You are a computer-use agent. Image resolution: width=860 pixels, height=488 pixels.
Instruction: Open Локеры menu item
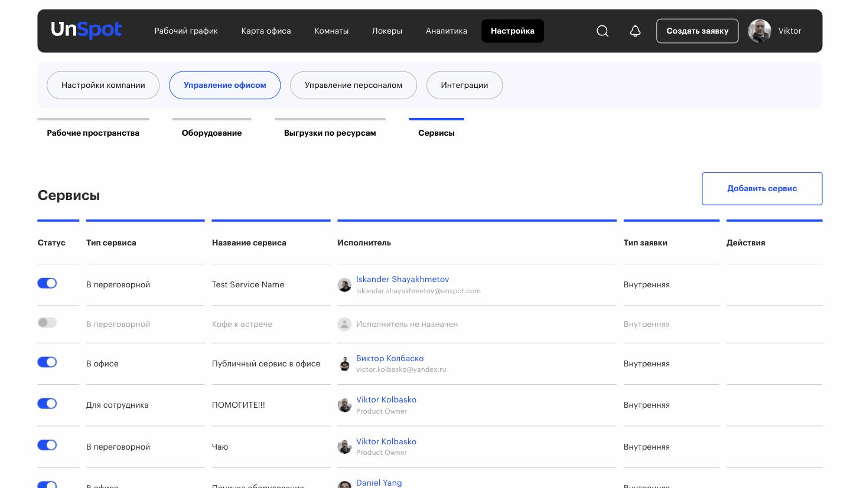[387, 31]
